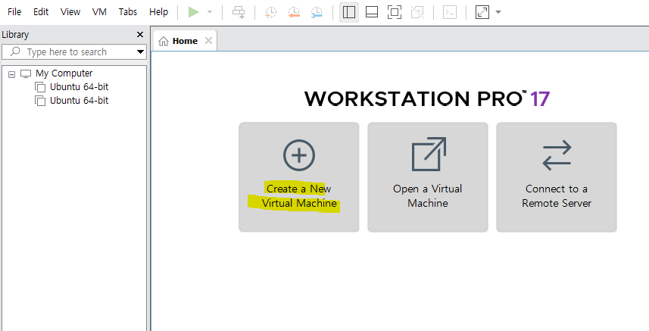Collapse the My Computer tree node
This screenshot has height=331, width=649.
click(x=12, y=74)
